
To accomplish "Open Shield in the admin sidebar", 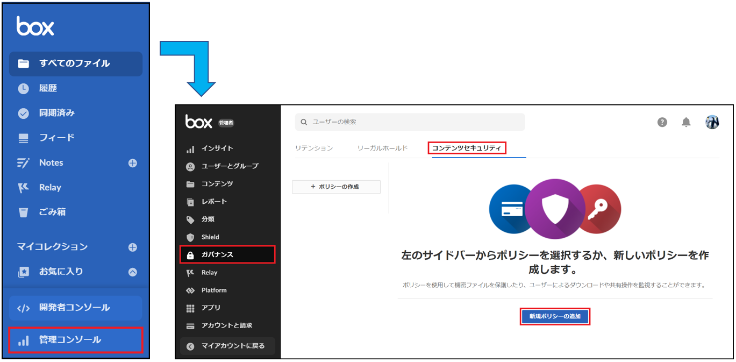I will click(210, 237).
